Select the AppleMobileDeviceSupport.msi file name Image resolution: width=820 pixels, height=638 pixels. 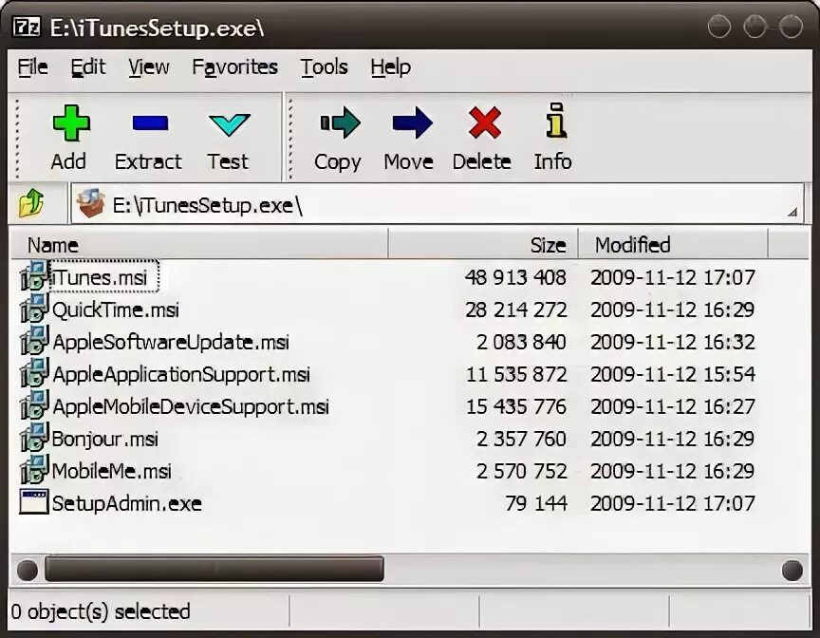tap(191, 407)
